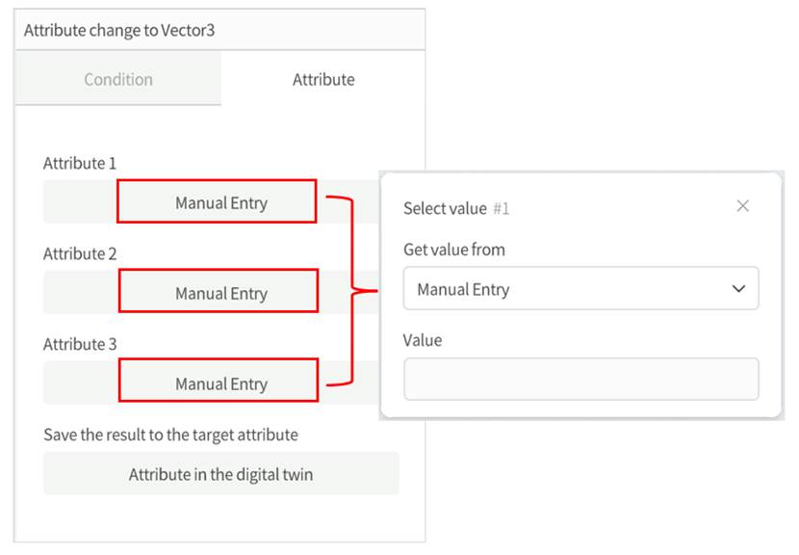Click the Select value popup title

(445, 208)
